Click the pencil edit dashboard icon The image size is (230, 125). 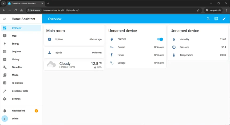coord(224,19)
